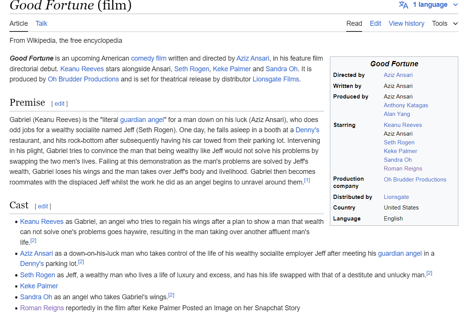Open the comedy film link

pos(148,58)
